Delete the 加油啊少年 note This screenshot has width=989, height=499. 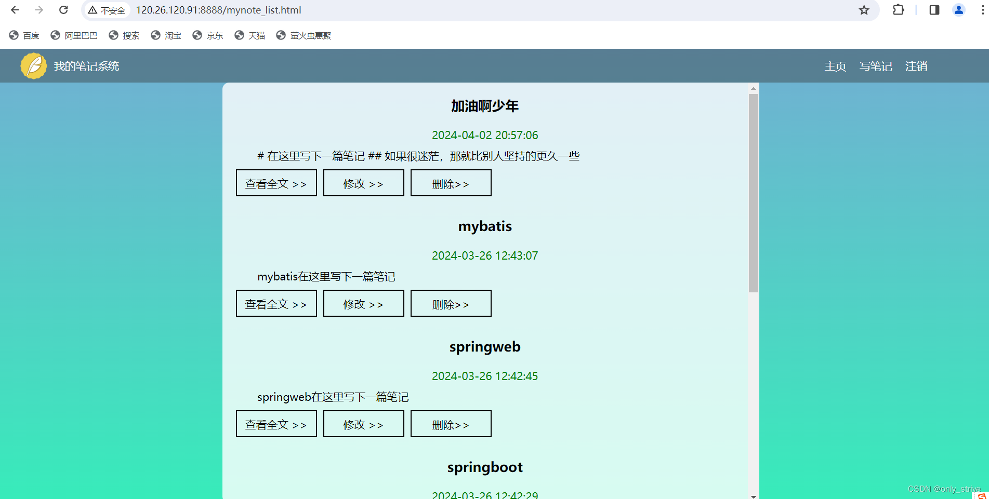pos(451,183)
